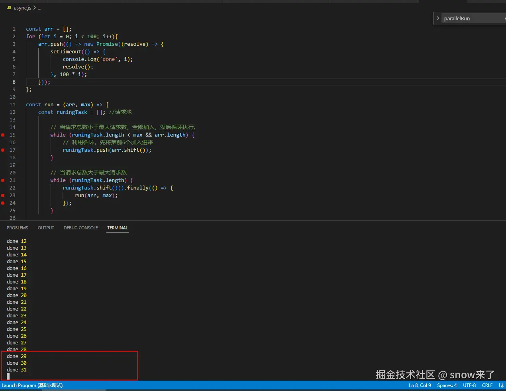Toggle the breakpoint dot on line 21

click(x=3, y=180)
